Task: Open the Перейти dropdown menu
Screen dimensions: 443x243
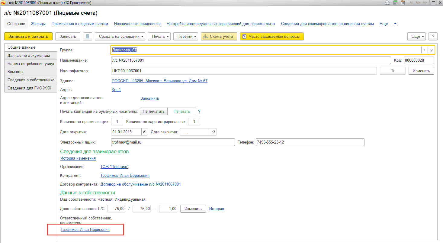Action: point(185,36)
